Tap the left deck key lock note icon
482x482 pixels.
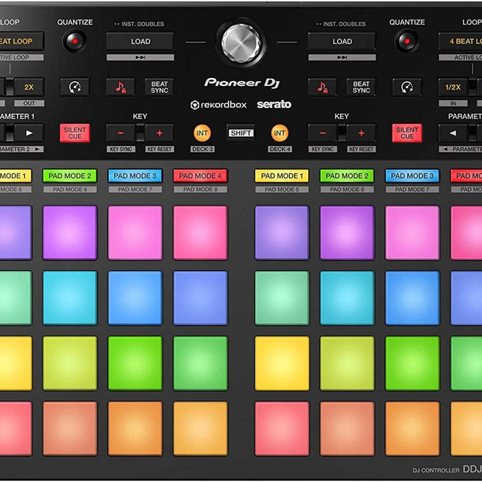click(120, 87)
